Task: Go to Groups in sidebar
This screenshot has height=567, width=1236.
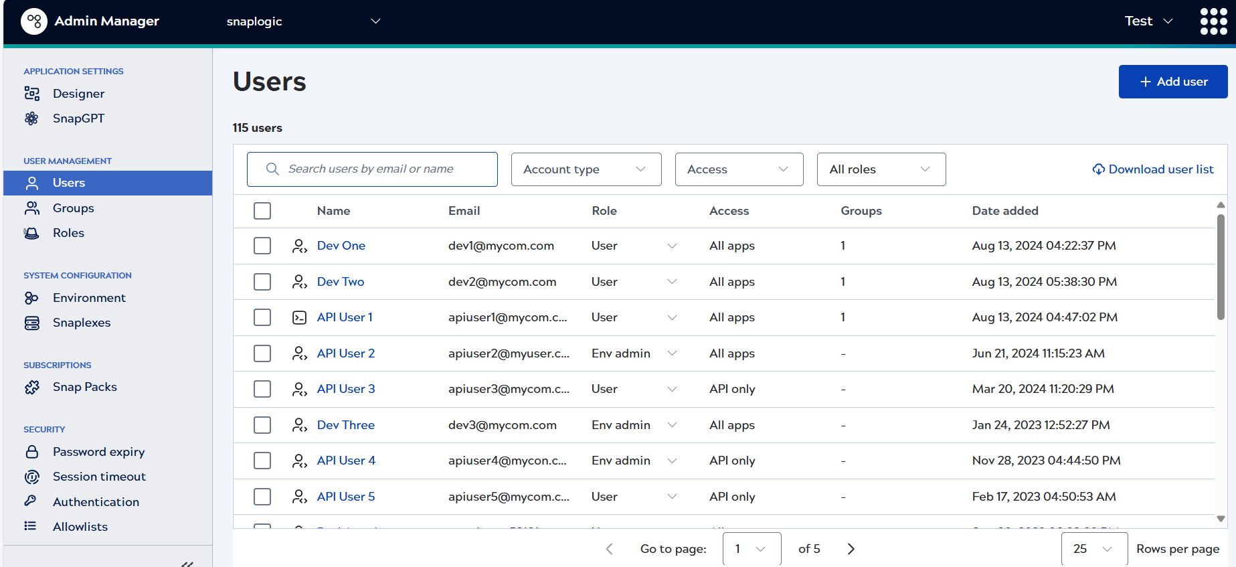Action: 73,208
